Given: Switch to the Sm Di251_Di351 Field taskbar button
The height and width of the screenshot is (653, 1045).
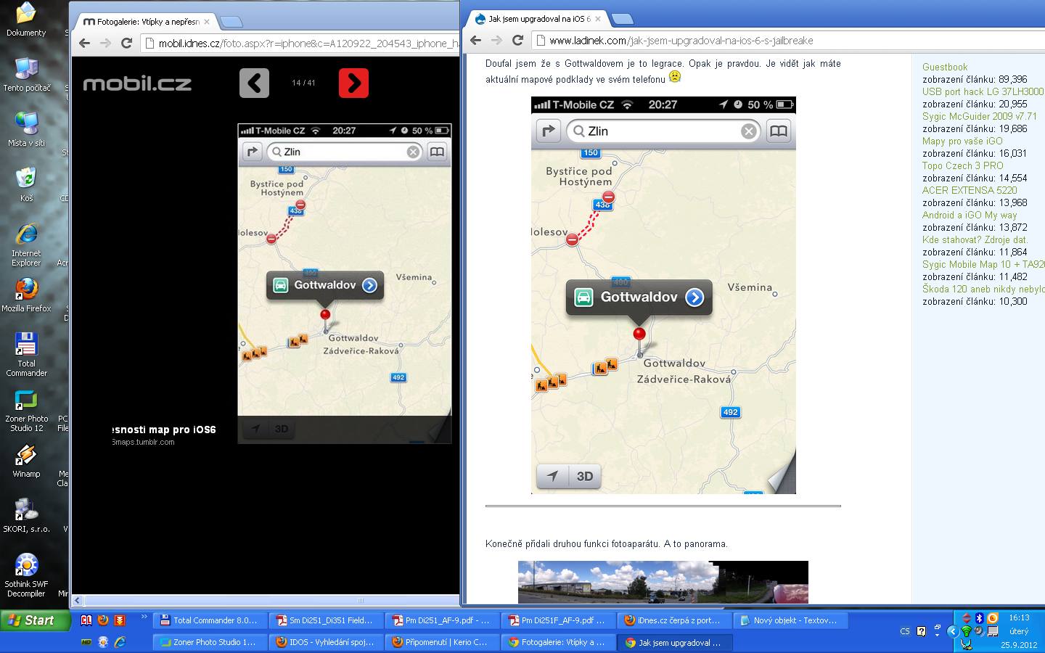Looking at the screenshot, I should [x=324, y=620].
